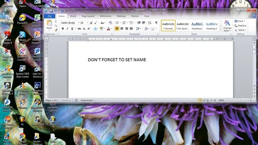Select the Opera desktop icon
This screenshot has width=258, height=145.
coord(23,4)
